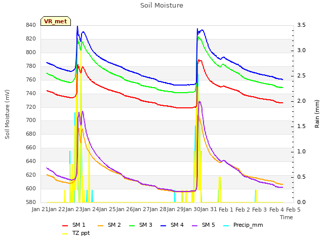Click the SM 4 legend entry
Screen dimensions: 324x243
pyautogui.click(x=172, y=225)
